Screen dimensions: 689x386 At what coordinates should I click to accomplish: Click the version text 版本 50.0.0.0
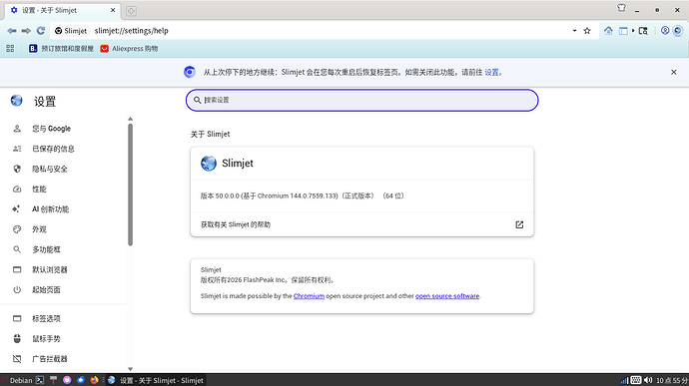coord(302,195)
